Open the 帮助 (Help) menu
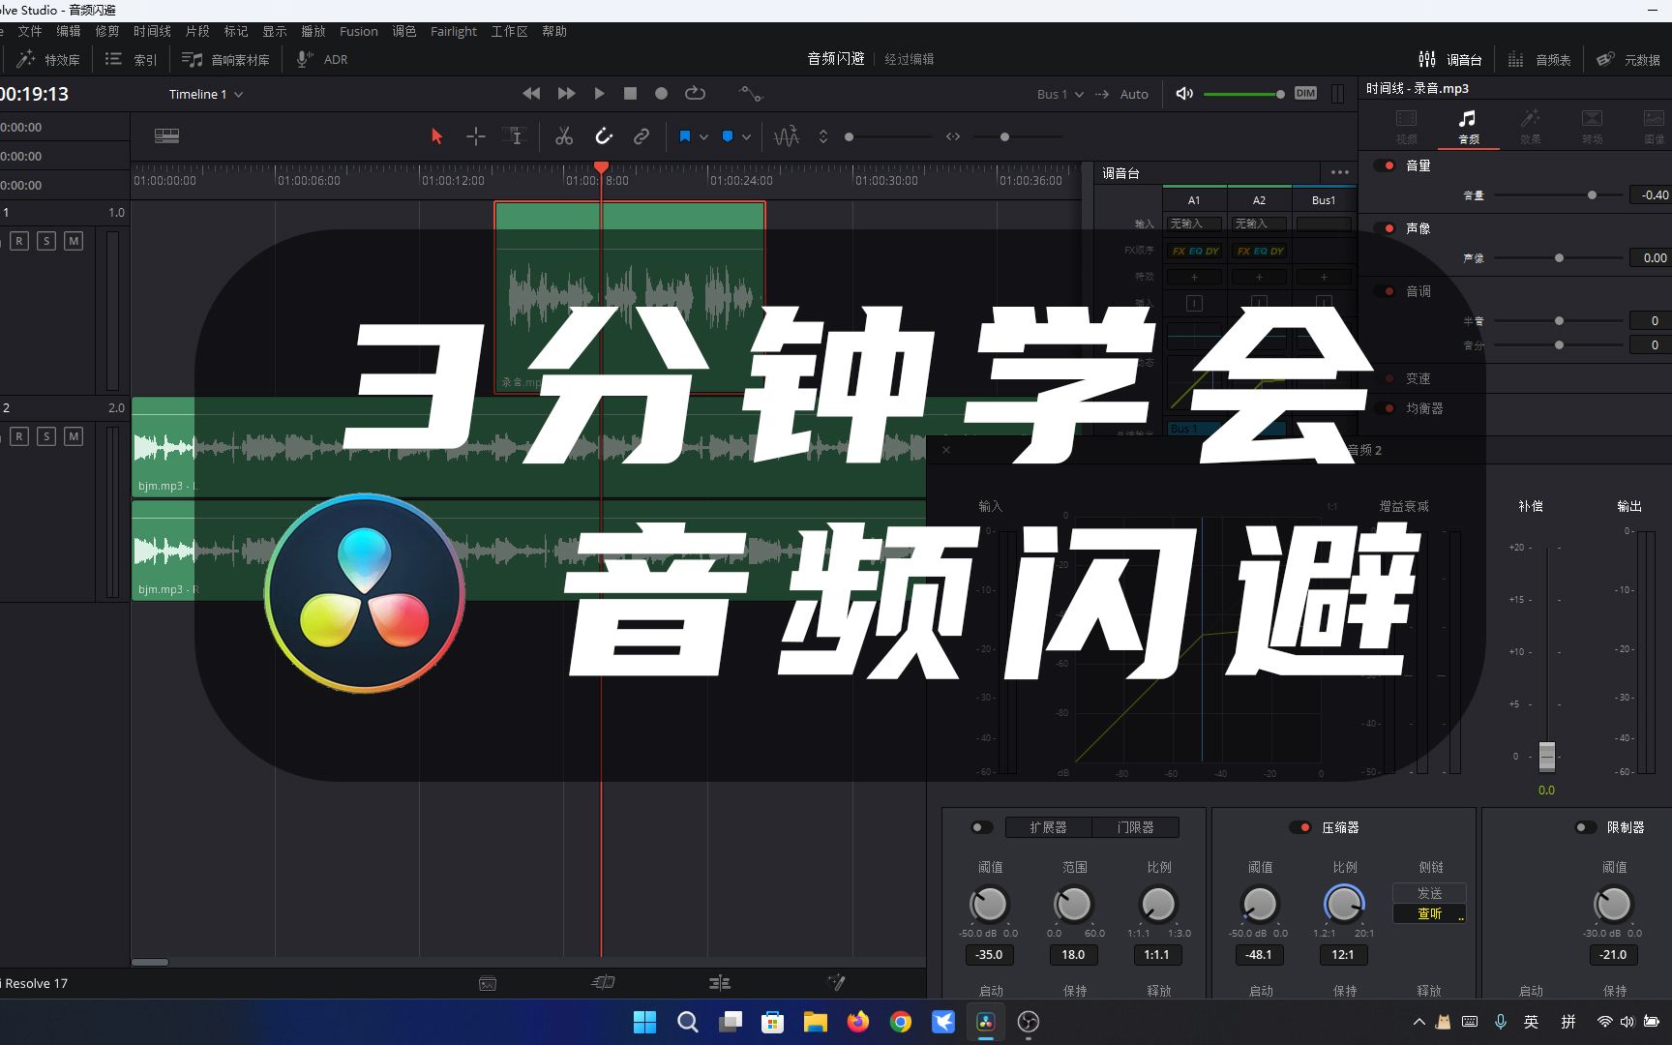 554,31
